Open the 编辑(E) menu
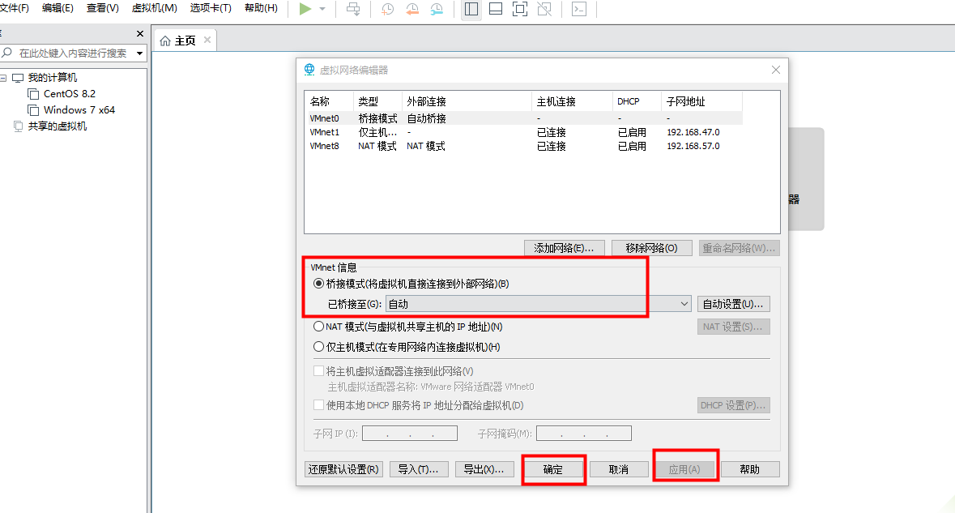955x513 pixels. pos(58,8)
